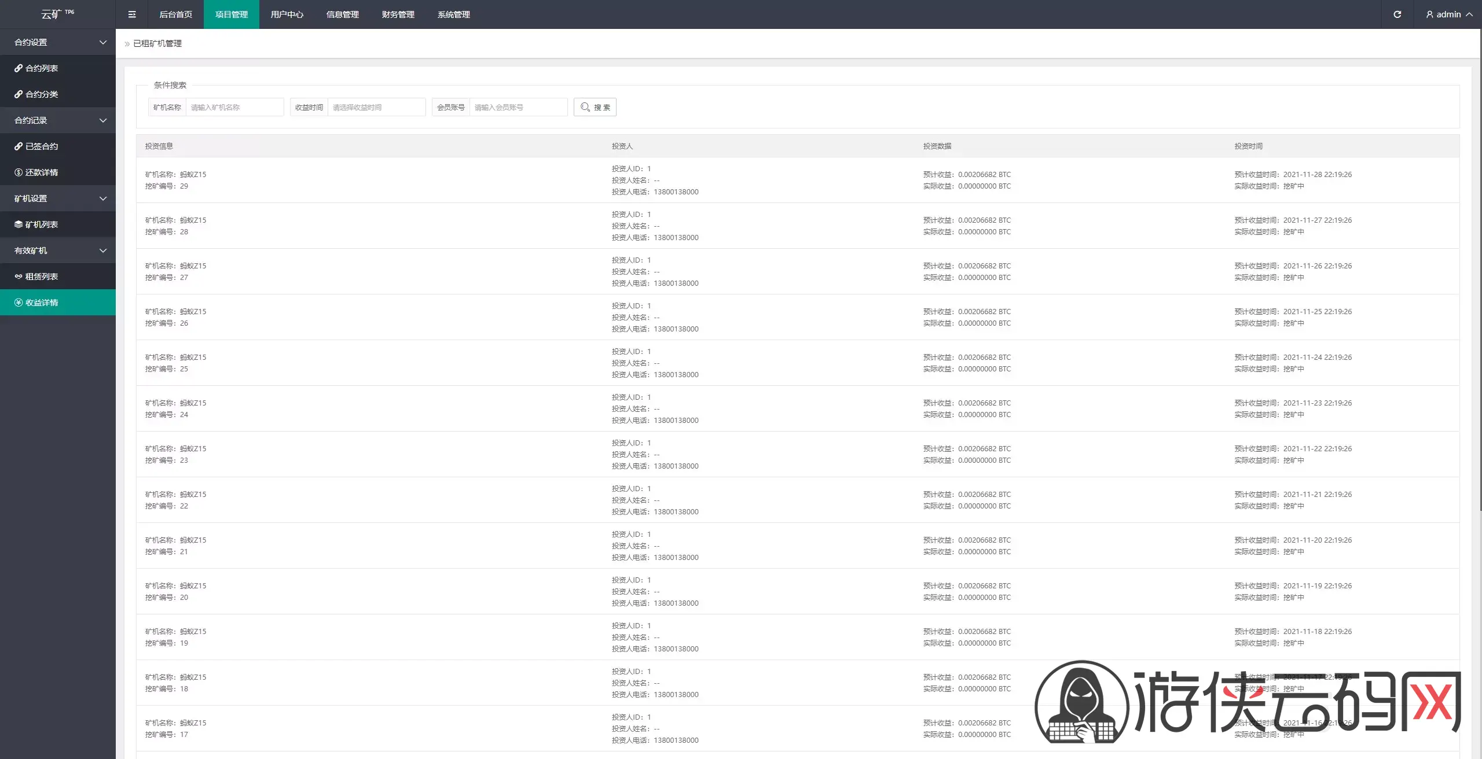Click the refresh icon in top bar
The height and width of the screenshot is (759, 1482).
(1397, 14)
